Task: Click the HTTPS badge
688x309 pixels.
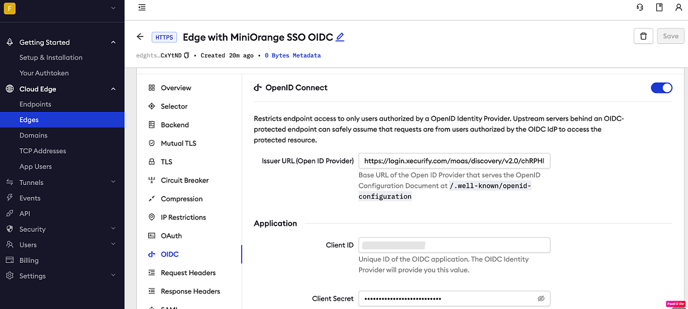Action: click(164, 37)
